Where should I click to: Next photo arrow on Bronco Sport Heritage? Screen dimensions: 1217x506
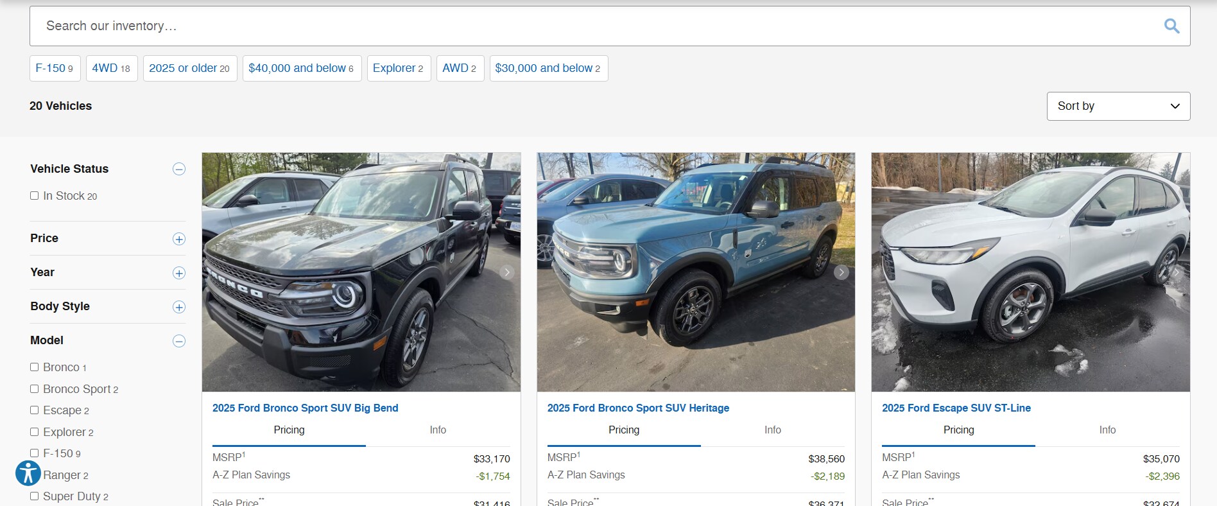(841, 272)
